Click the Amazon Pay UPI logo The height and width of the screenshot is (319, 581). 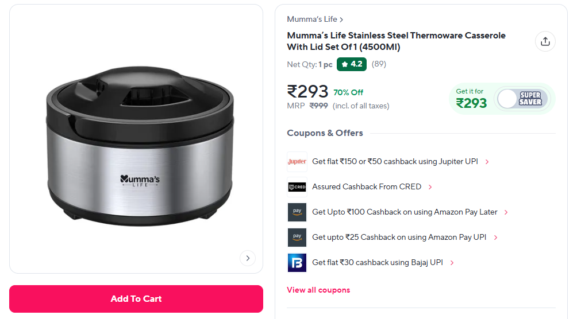point(297,238)
